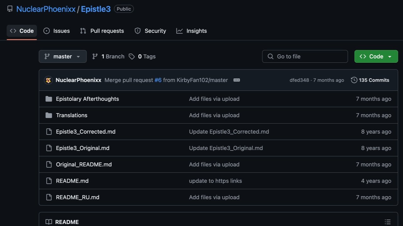Open 'Update Epistle3_Original.md' commit message
Image resolution: width=403 pixels, height=226 pixels.
(226, 148)
